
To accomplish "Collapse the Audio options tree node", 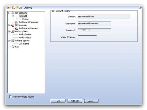I will point(9,31).
